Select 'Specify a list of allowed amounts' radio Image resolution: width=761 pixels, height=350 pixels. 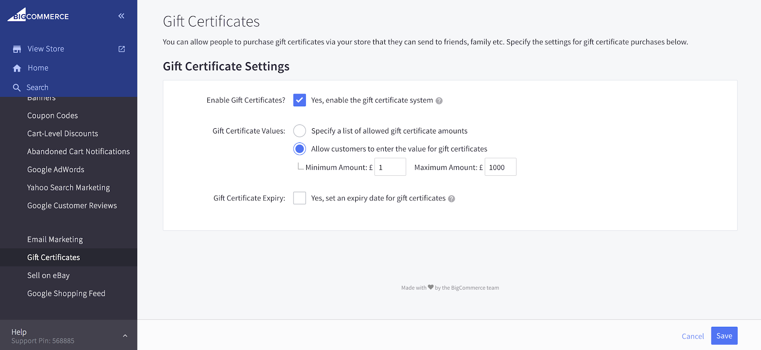300,131
